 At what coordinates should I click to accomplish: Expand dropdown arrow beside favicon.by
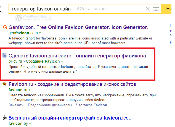(x=30, y=124)
